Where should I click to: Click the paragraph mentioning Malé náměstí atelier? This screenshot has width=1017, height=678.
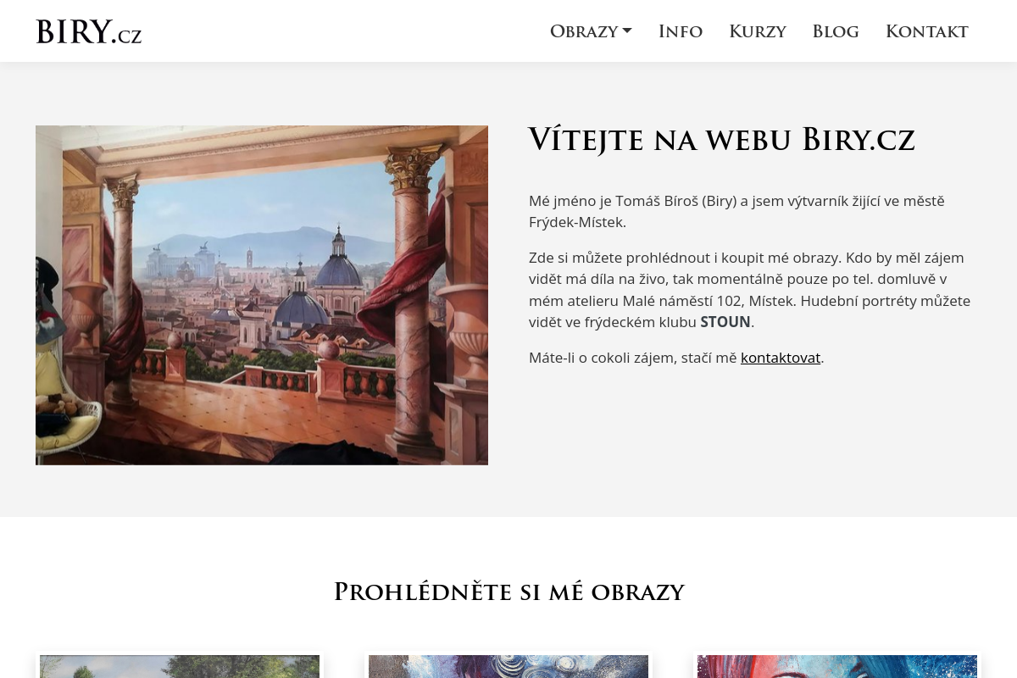coord(749,290)
